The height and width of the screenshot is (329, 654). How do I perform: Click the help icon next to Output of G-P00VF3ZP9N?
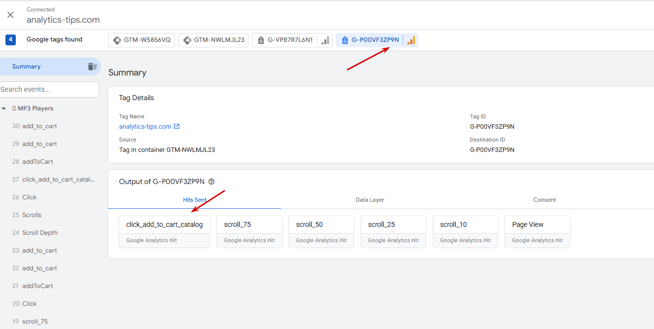click(x=211, y=182)
